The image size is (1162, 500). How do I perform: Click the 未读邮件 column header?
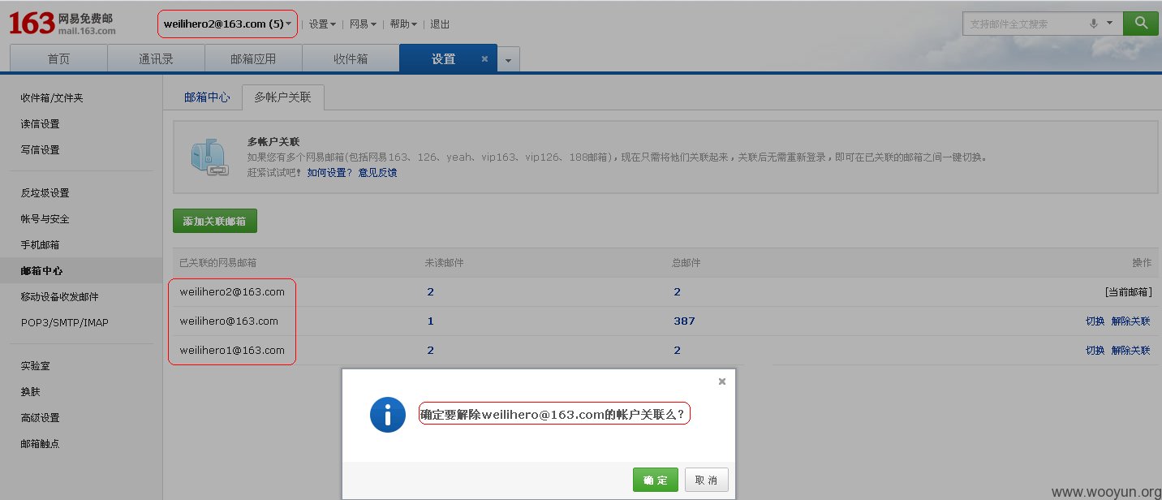[445, 263]
